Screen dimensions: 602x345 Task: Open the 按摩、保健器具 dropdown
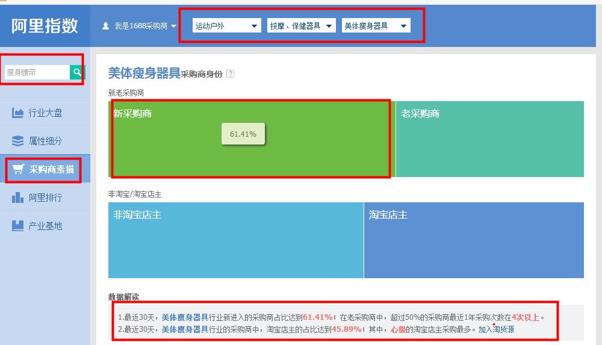pos(302,26)
